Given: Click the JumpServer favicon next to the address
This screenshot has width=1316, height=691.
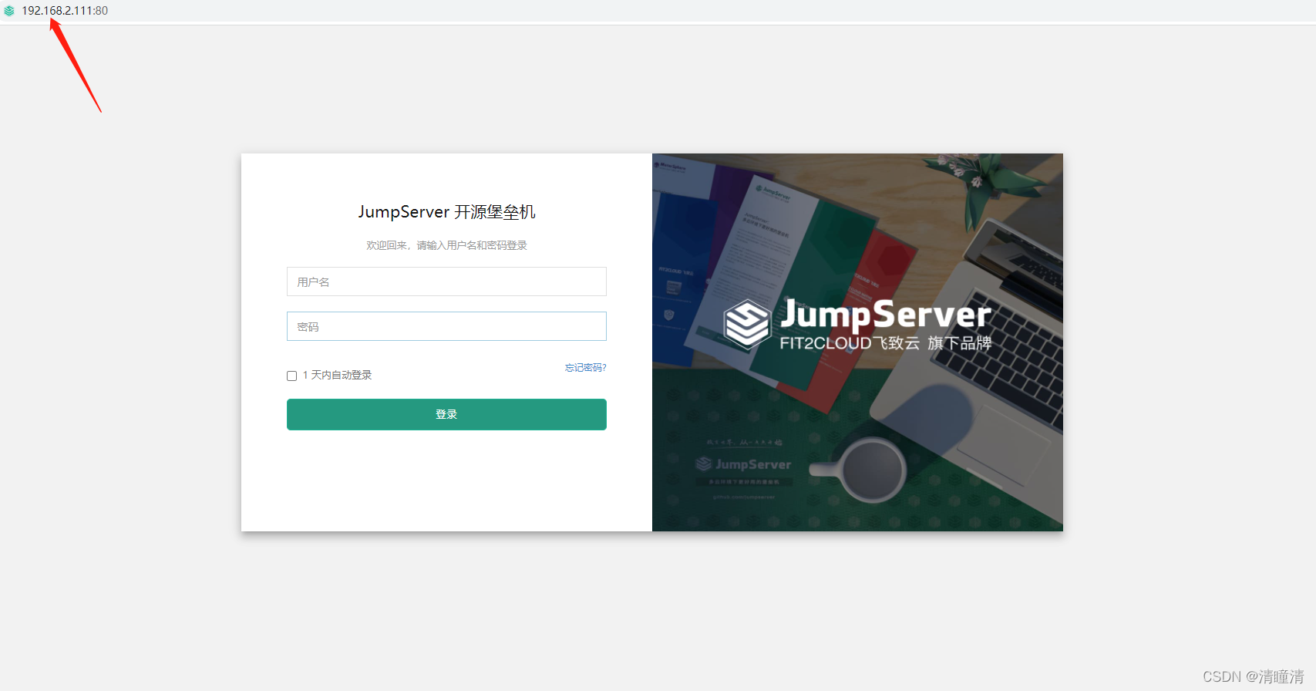Looking at the screenshot, I should [x=9, y=11].
